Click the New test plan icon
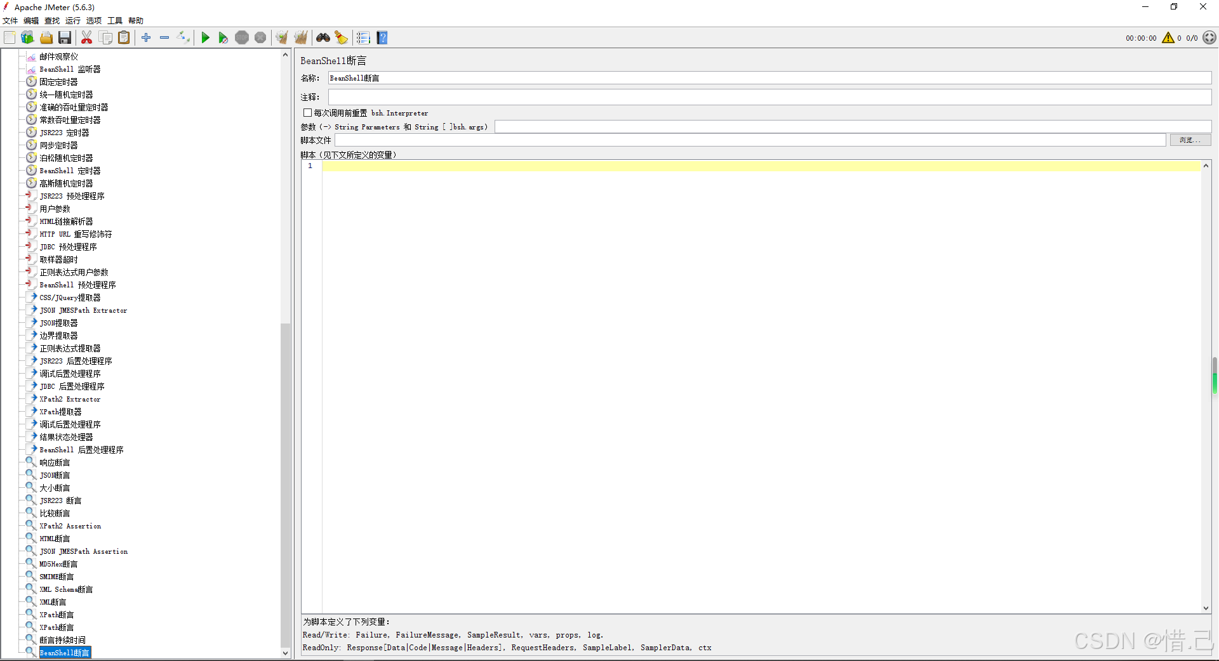1219x661 pixels. coord(10,38)
